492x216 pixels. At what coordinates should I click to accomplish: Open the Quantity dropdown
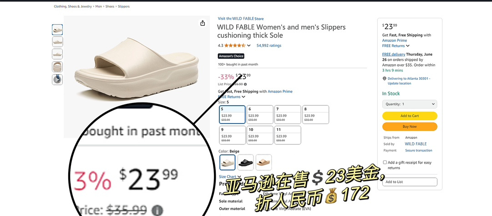410,104
